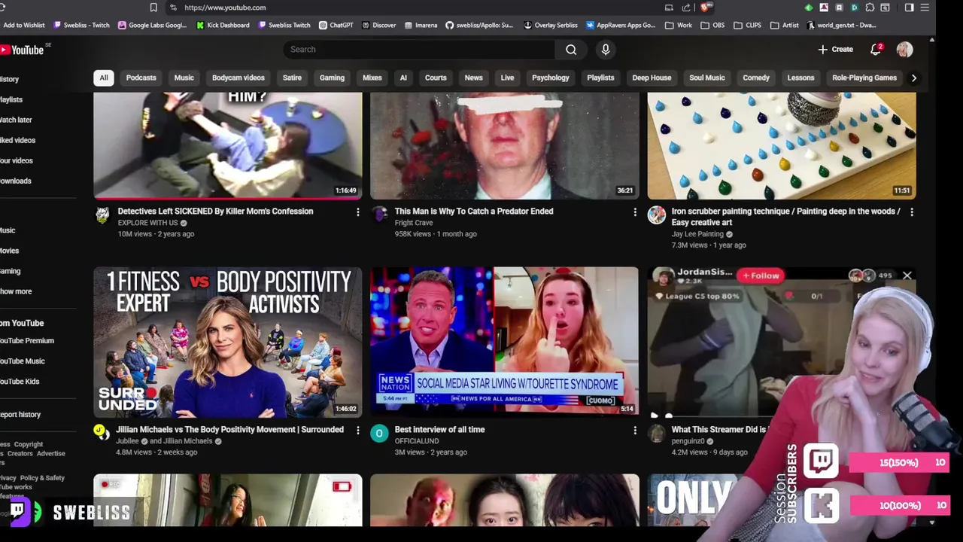Click into the YouTube Search field
The width and height of the screenshot is (963, 542).
pyautogui.click(x=419, y=50)
